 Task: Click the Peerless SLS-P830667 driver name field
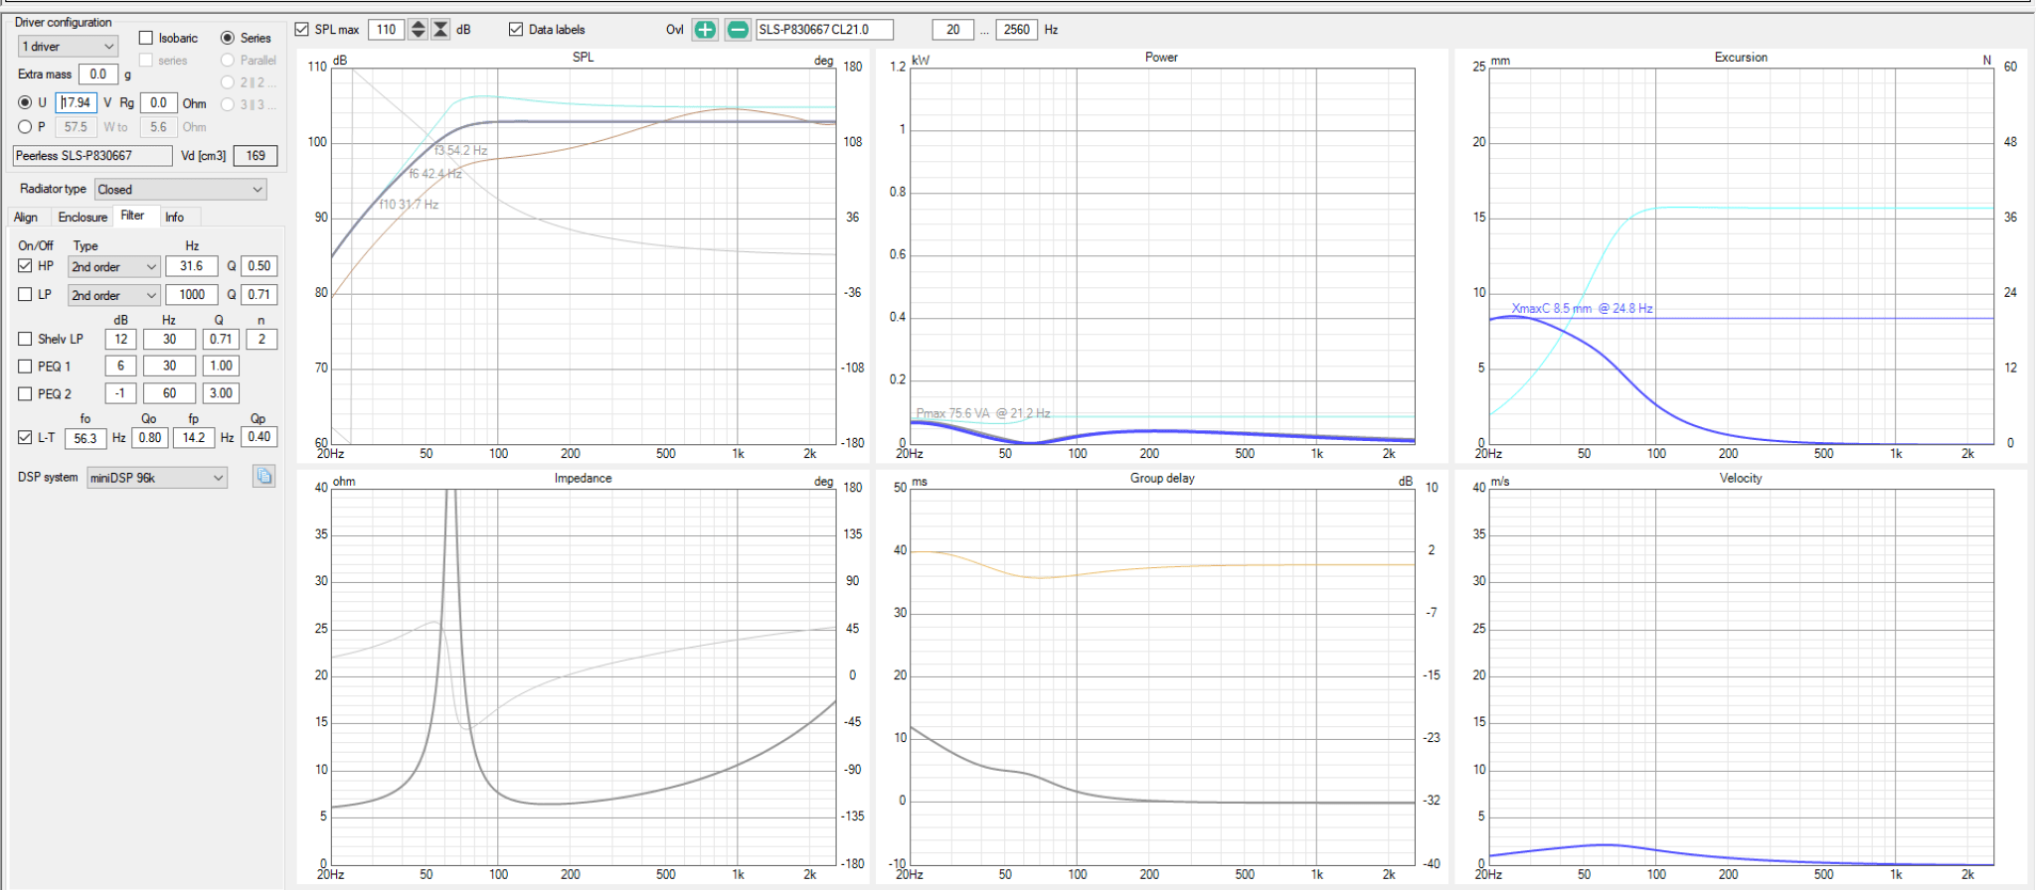[92, 156]
